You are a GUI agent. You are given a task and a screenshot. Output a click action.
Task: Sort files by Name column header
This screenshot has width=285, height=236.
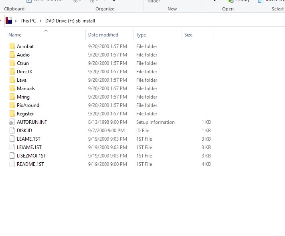tap(15, 35)
